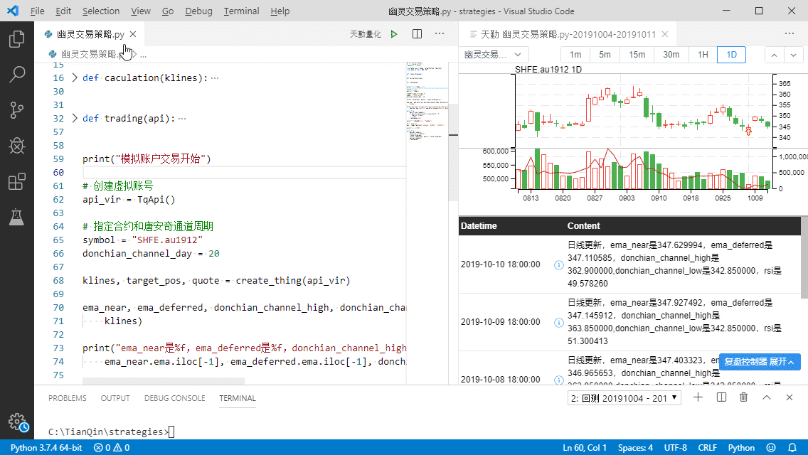Screen dimensions: 808x455
Task: Open the Source Control view
Action: point(16,110)
